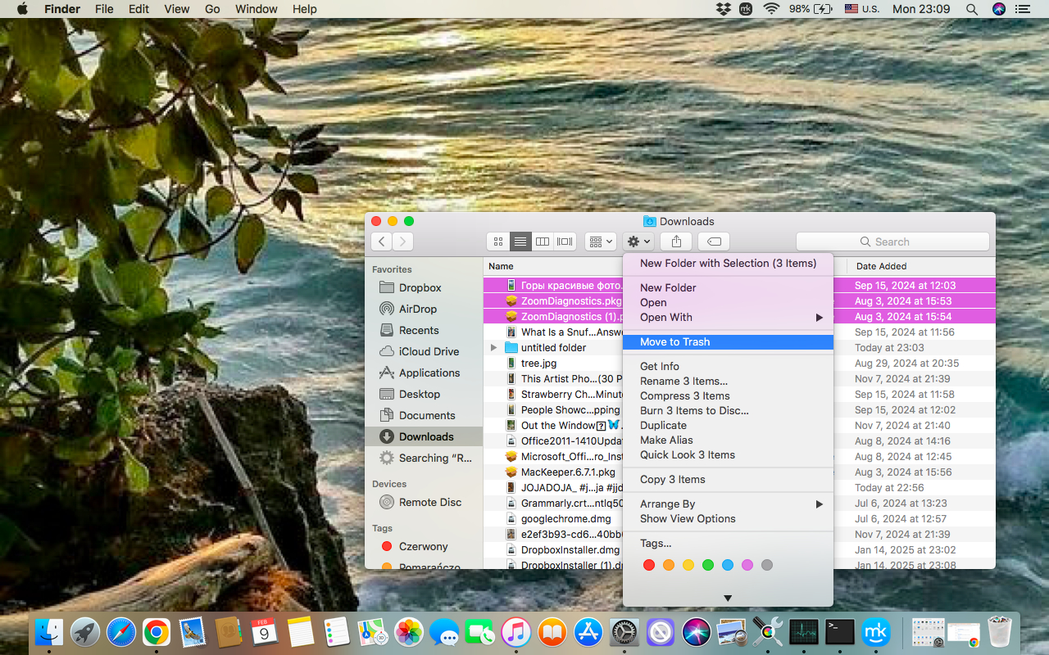Open the item arrangement dropdown in the toolbar

point(600,242)
